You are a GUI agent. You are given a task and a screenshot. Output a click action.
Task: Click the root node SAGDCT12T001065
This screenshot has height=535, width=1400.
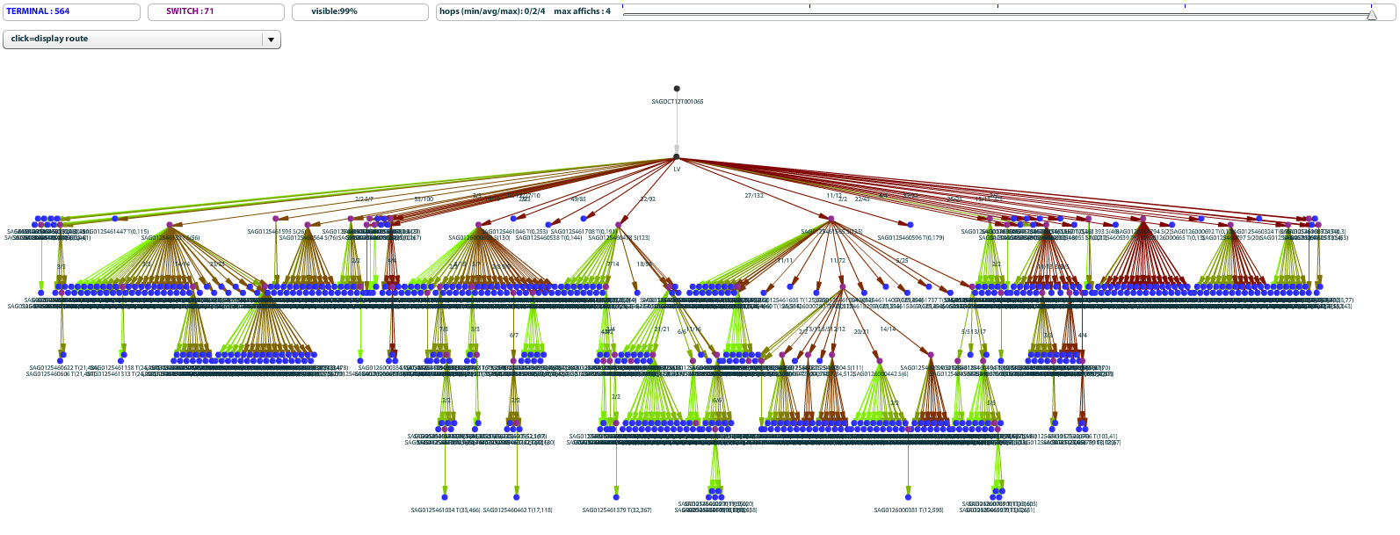[677, 89]
